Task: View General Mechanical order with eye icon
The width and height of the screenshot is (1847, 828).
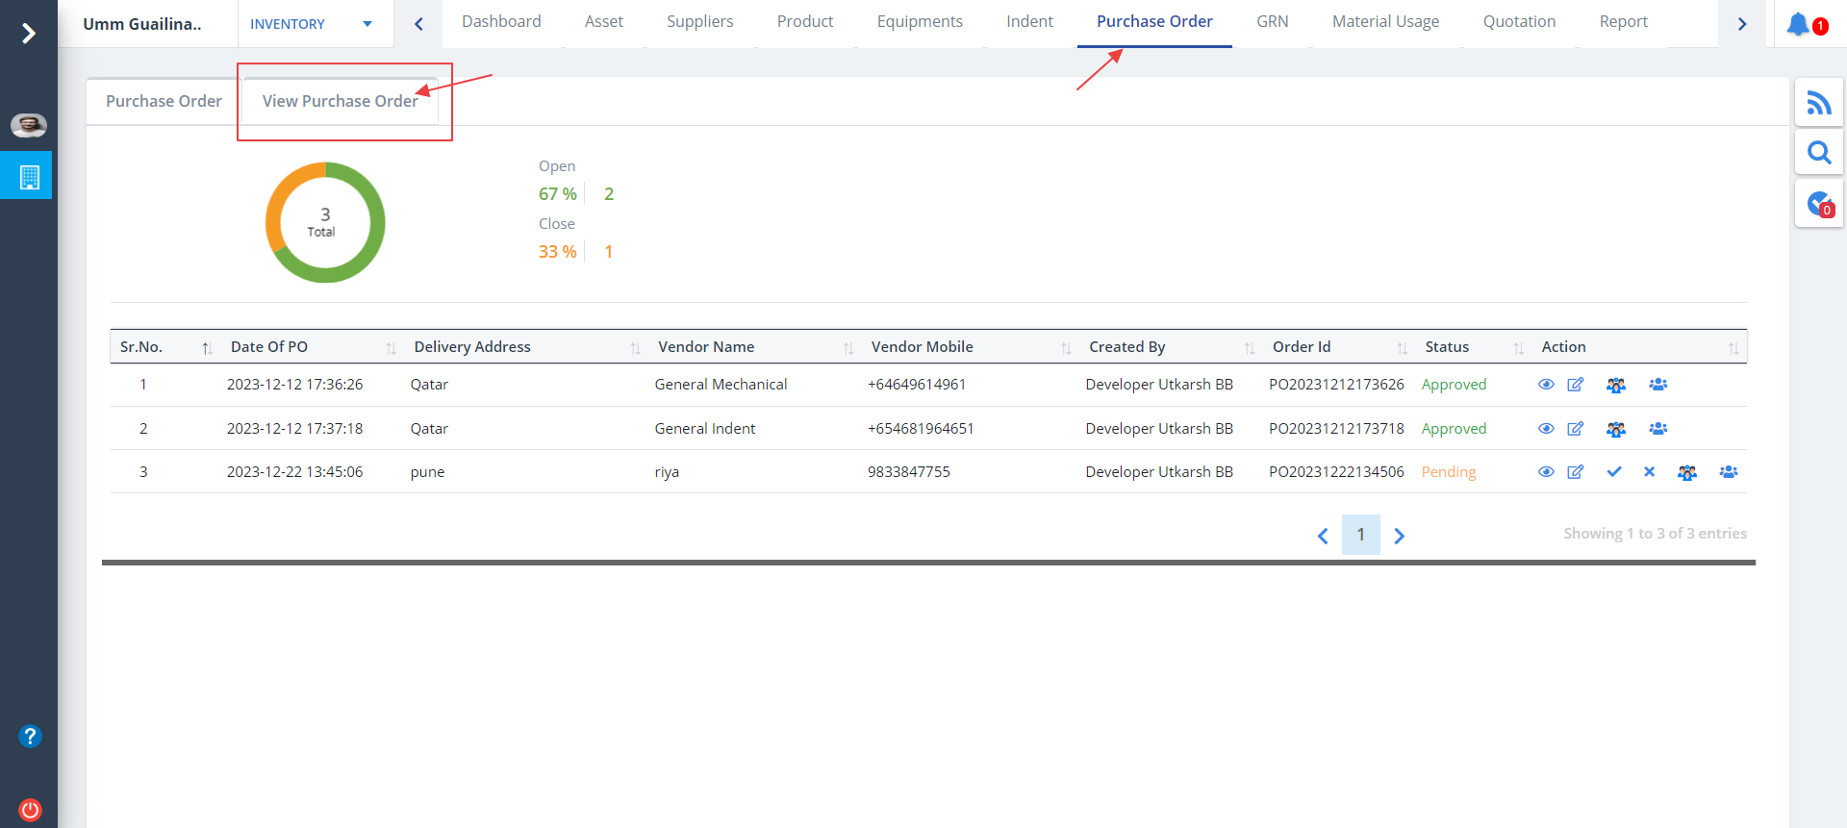Action: click(x=1546, y=385)
